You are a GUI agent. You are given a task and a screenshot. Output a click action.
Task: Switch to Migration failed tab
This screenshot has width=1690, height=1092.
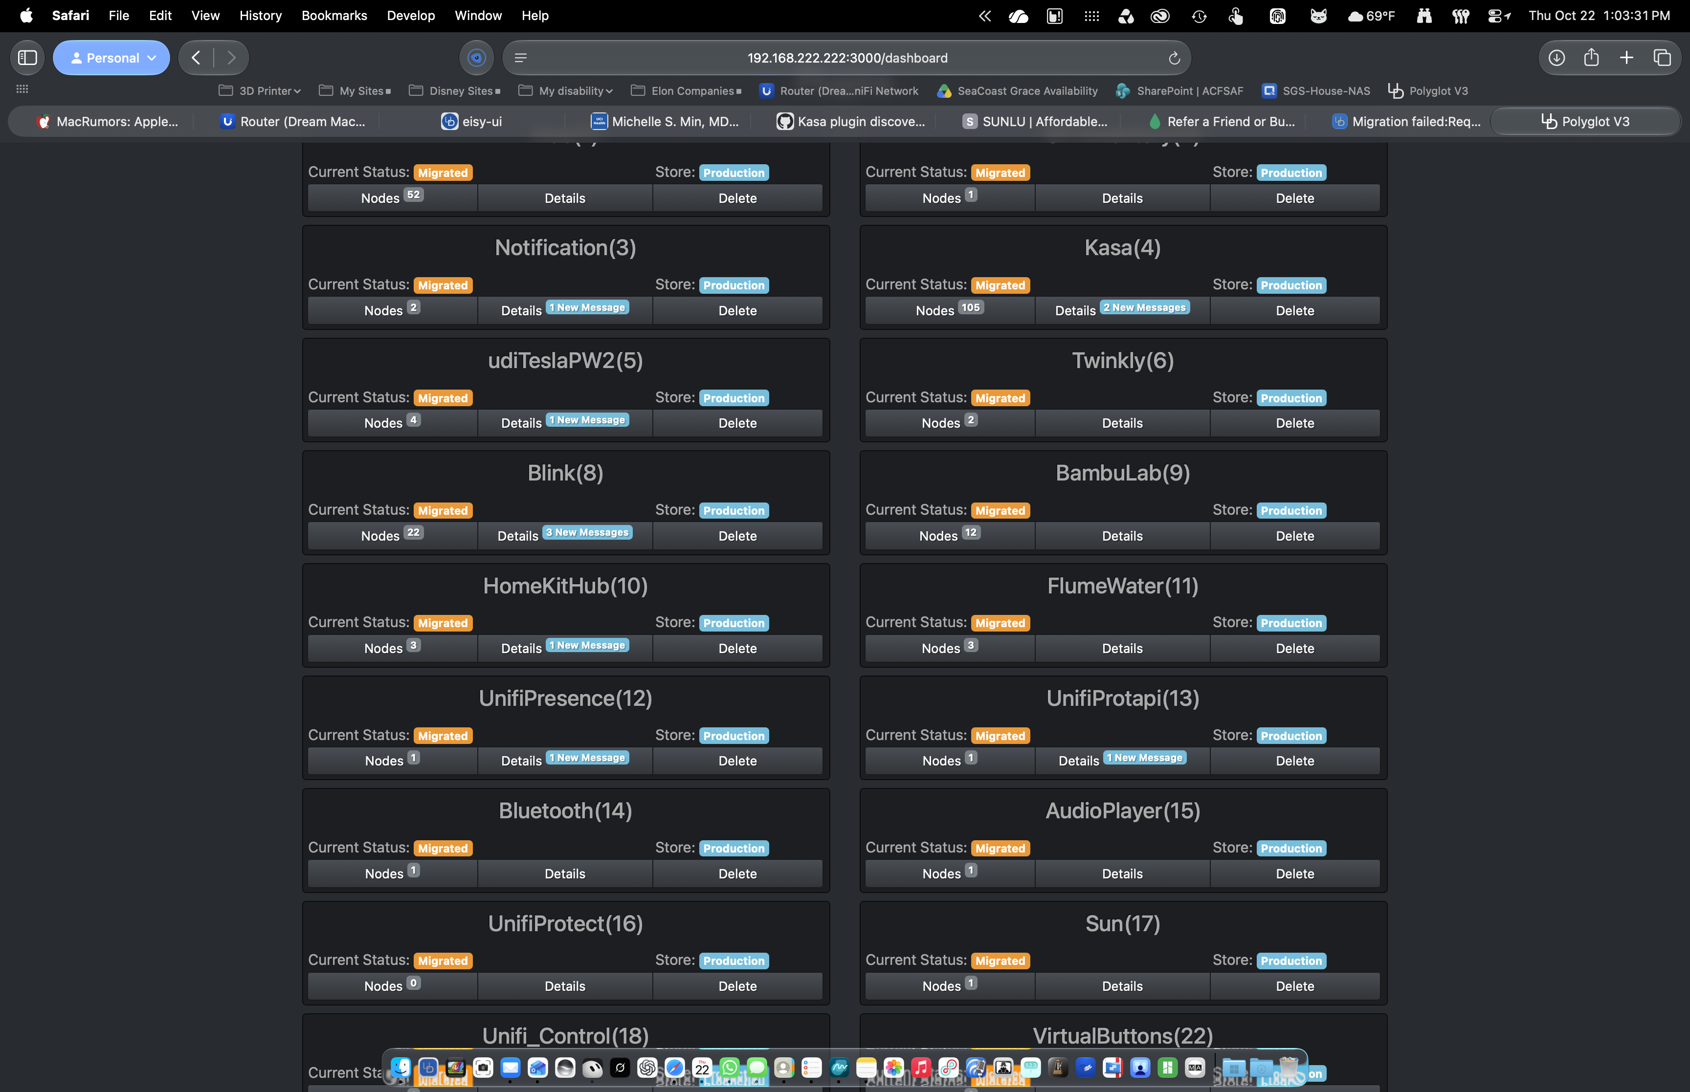pos(1406,121)
